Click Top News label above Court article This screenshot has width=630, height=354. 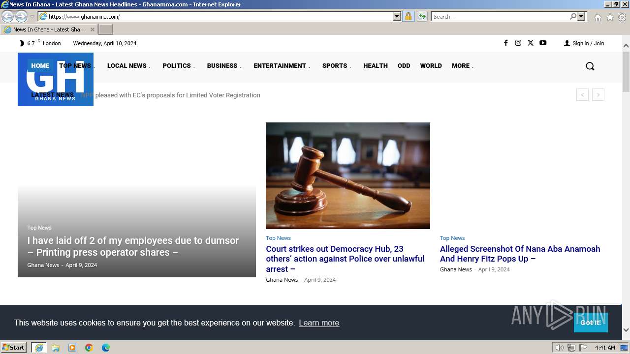278,238
